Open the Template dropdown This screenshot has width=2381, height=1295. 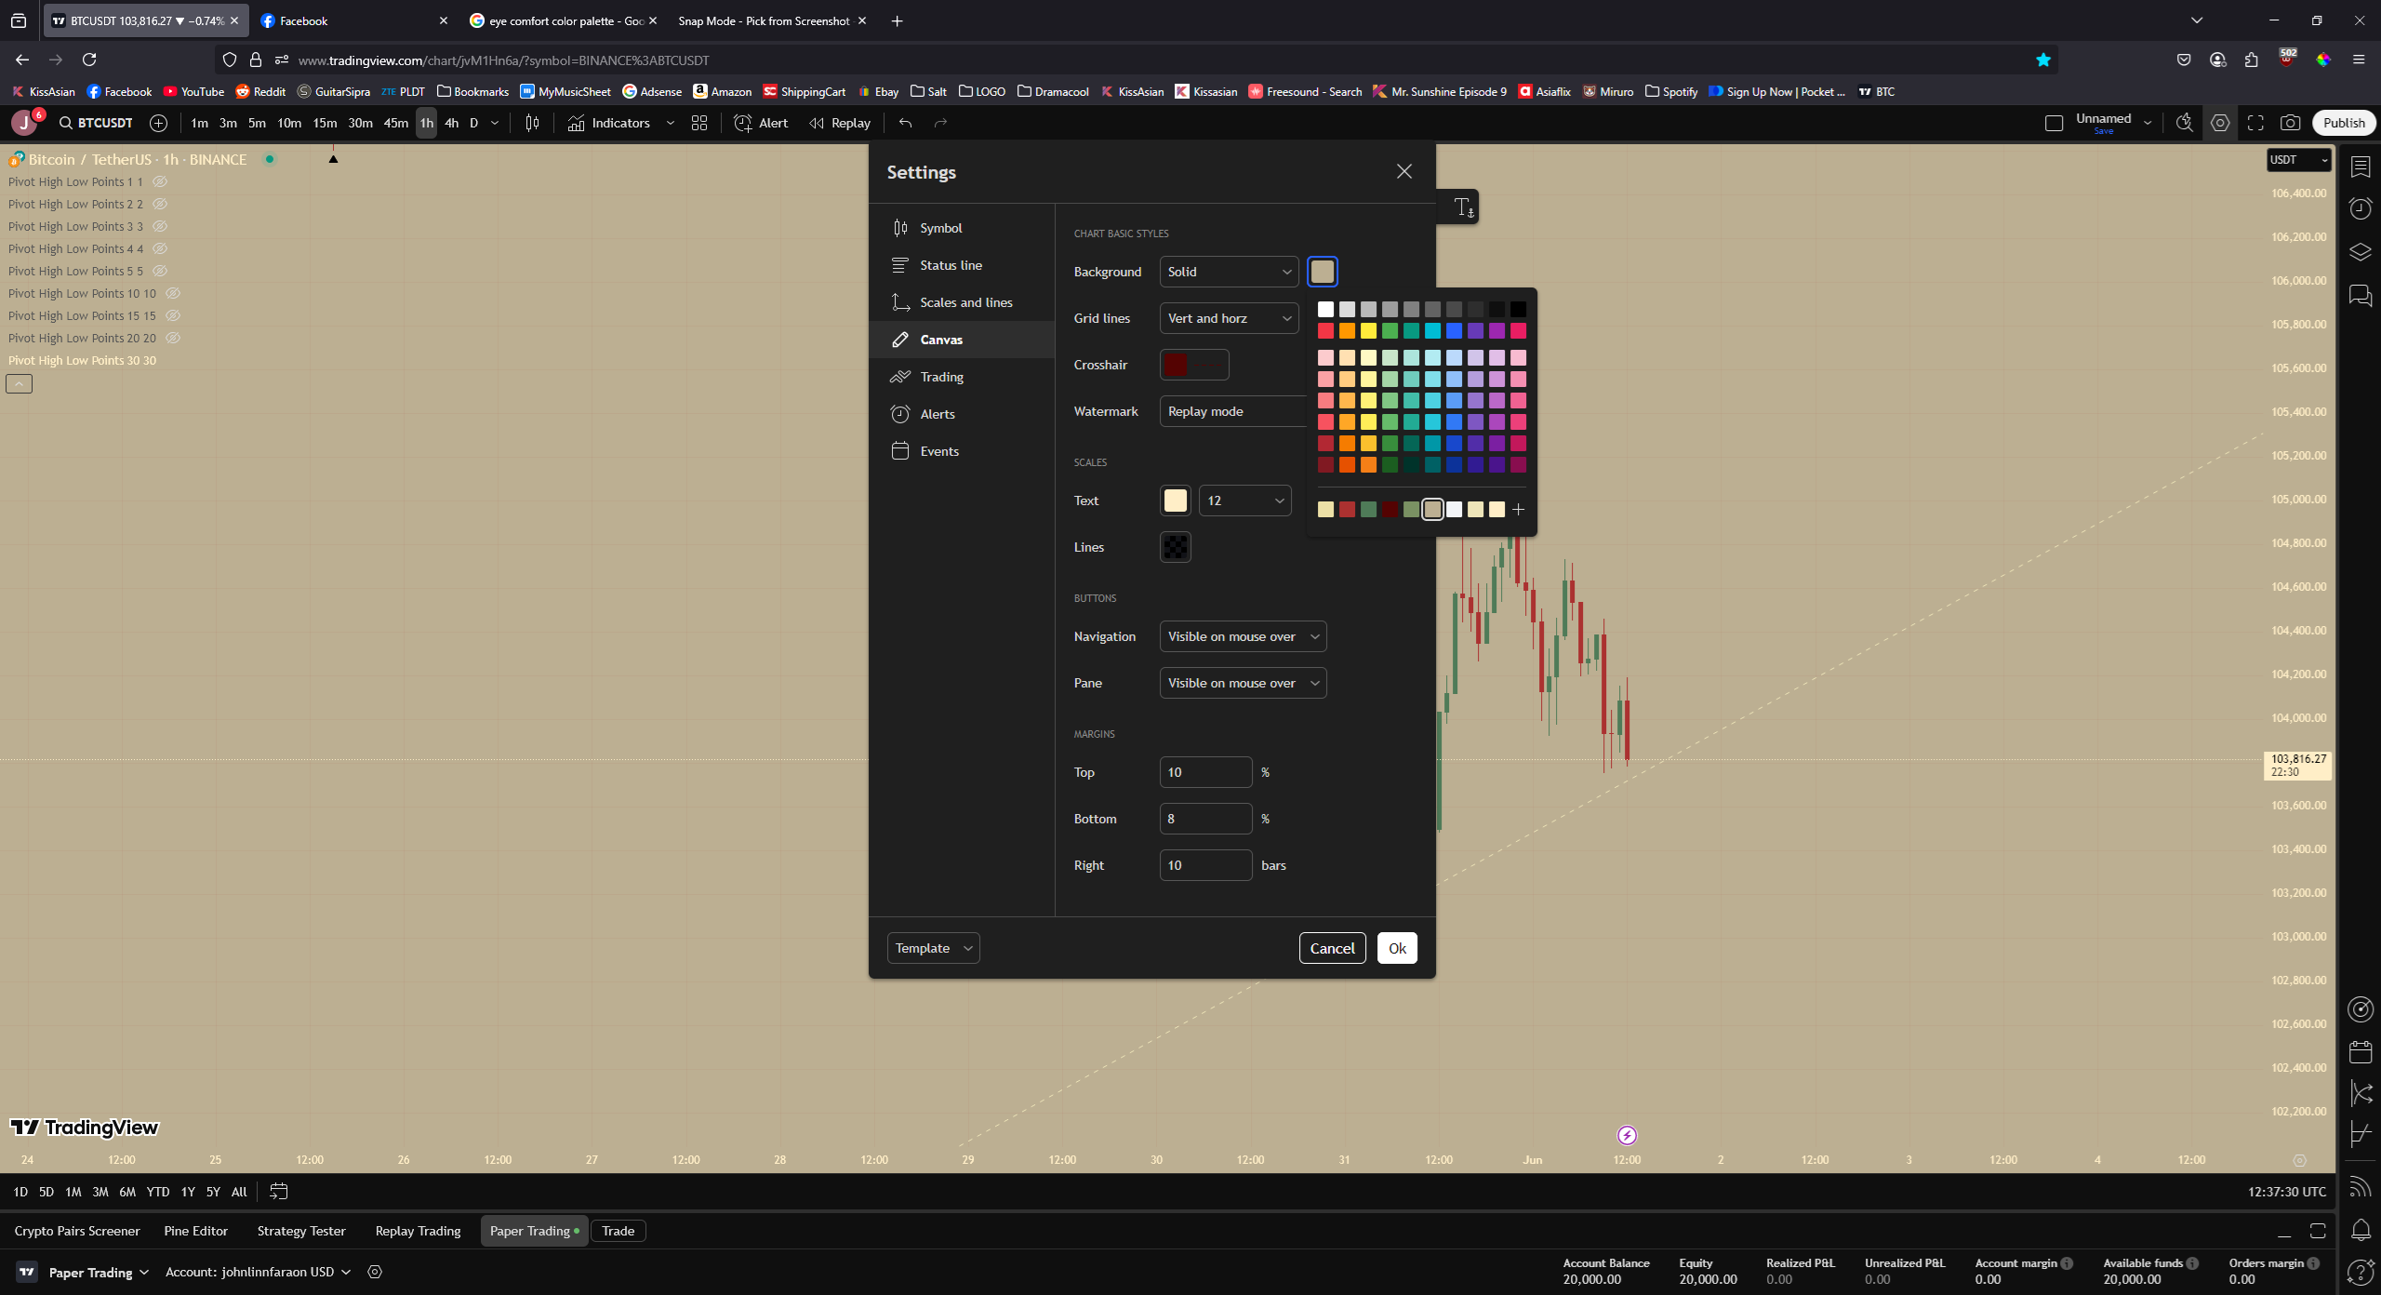coord(933,948)
